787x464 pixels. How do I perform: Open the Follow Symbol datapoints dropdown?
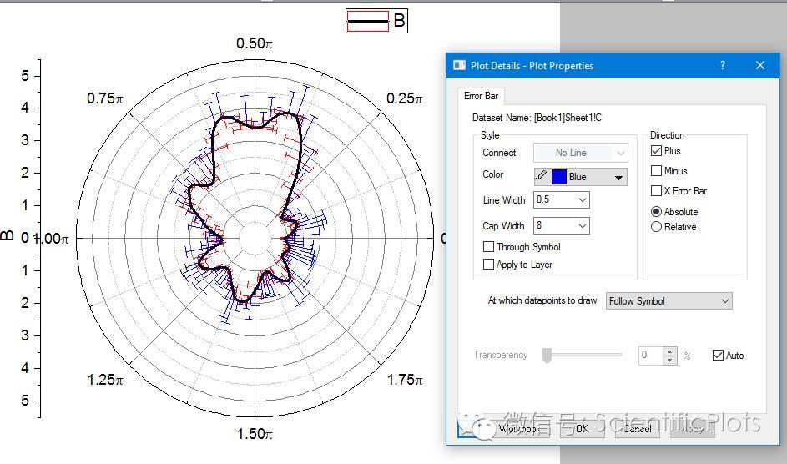click(724, 301)
